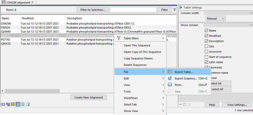Collapse the Table Settings side panel arrow

tap(181, 8)
